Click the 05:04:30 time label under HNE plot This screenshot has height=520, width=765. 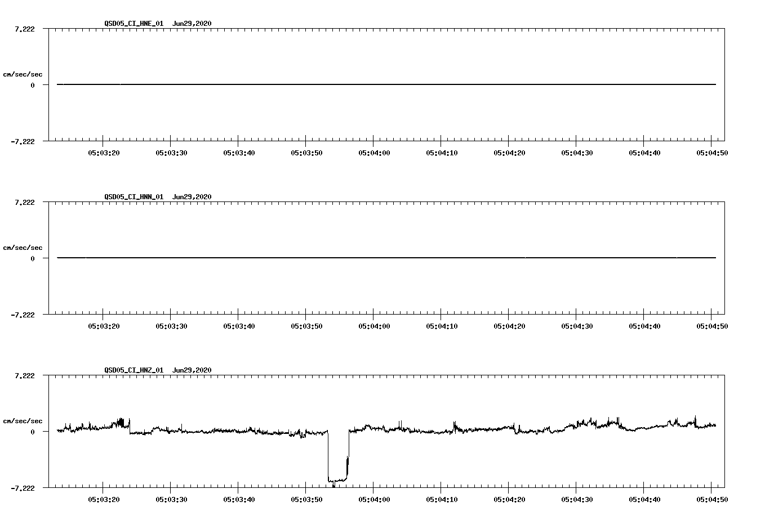pyautogui.click(x=577, y=153)
